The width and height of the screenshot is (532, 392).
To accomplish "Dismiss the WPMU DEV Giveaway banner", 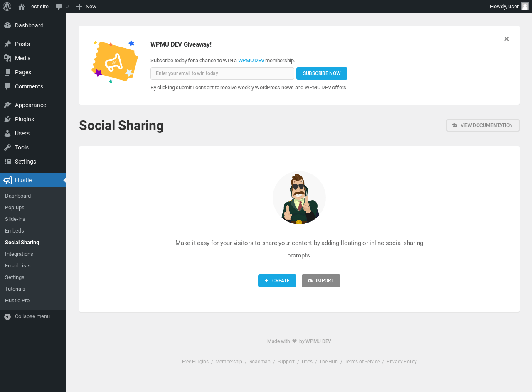I will [x=507, y=39].
